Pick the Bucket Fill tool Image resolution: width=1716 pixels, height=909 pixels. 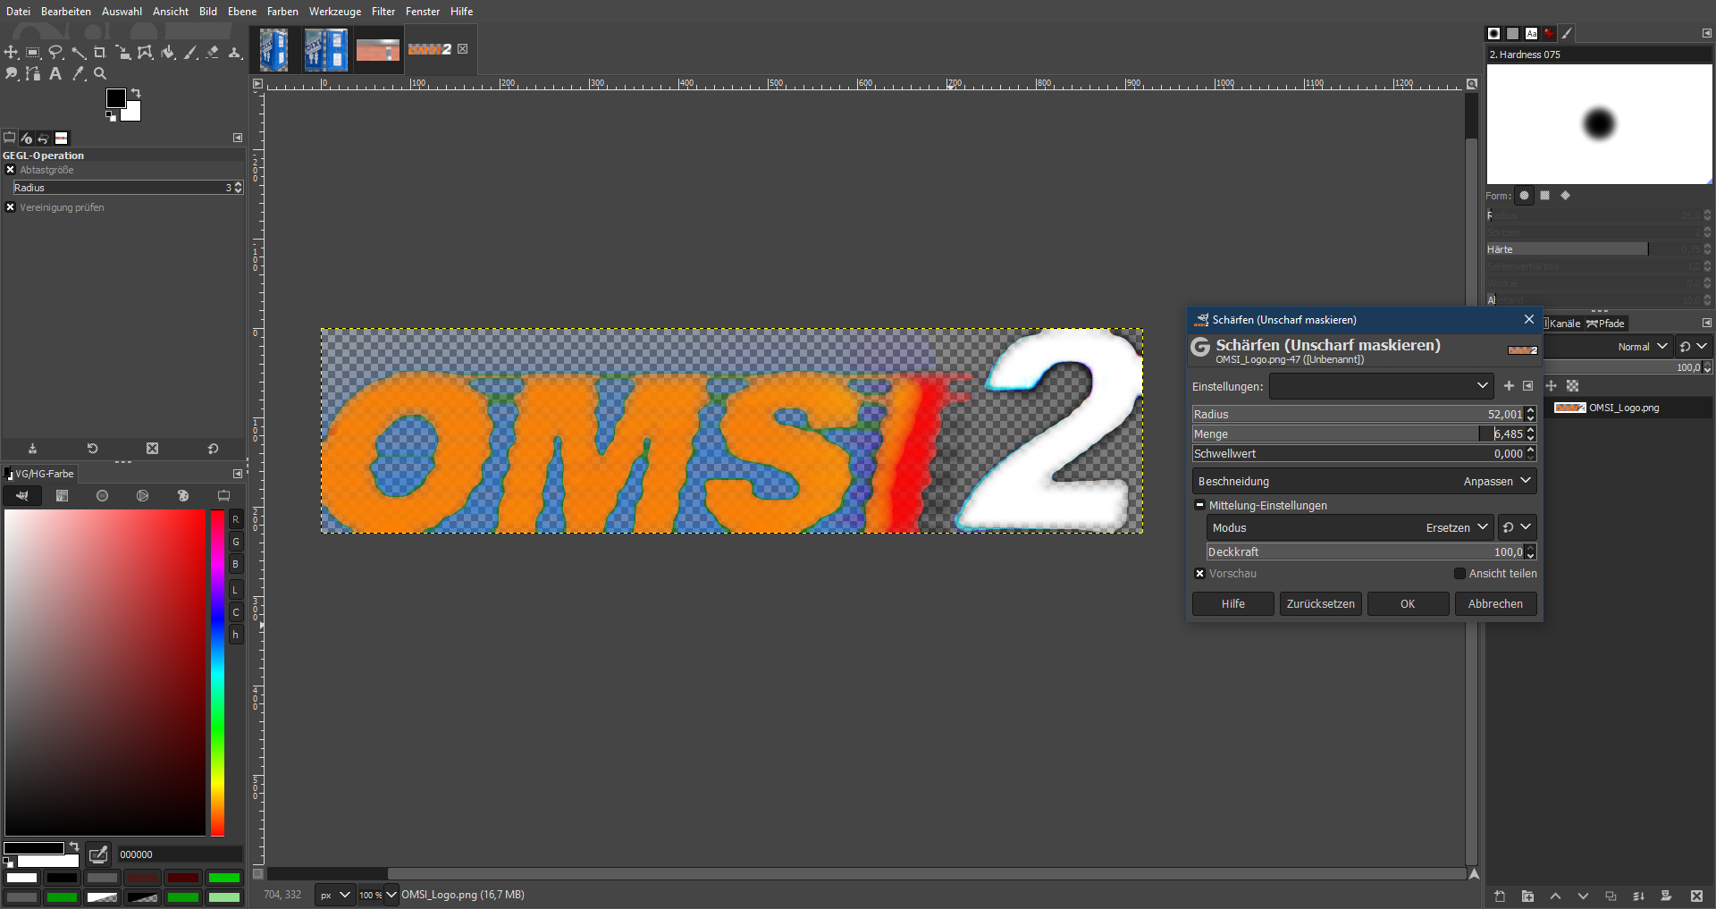168,53
